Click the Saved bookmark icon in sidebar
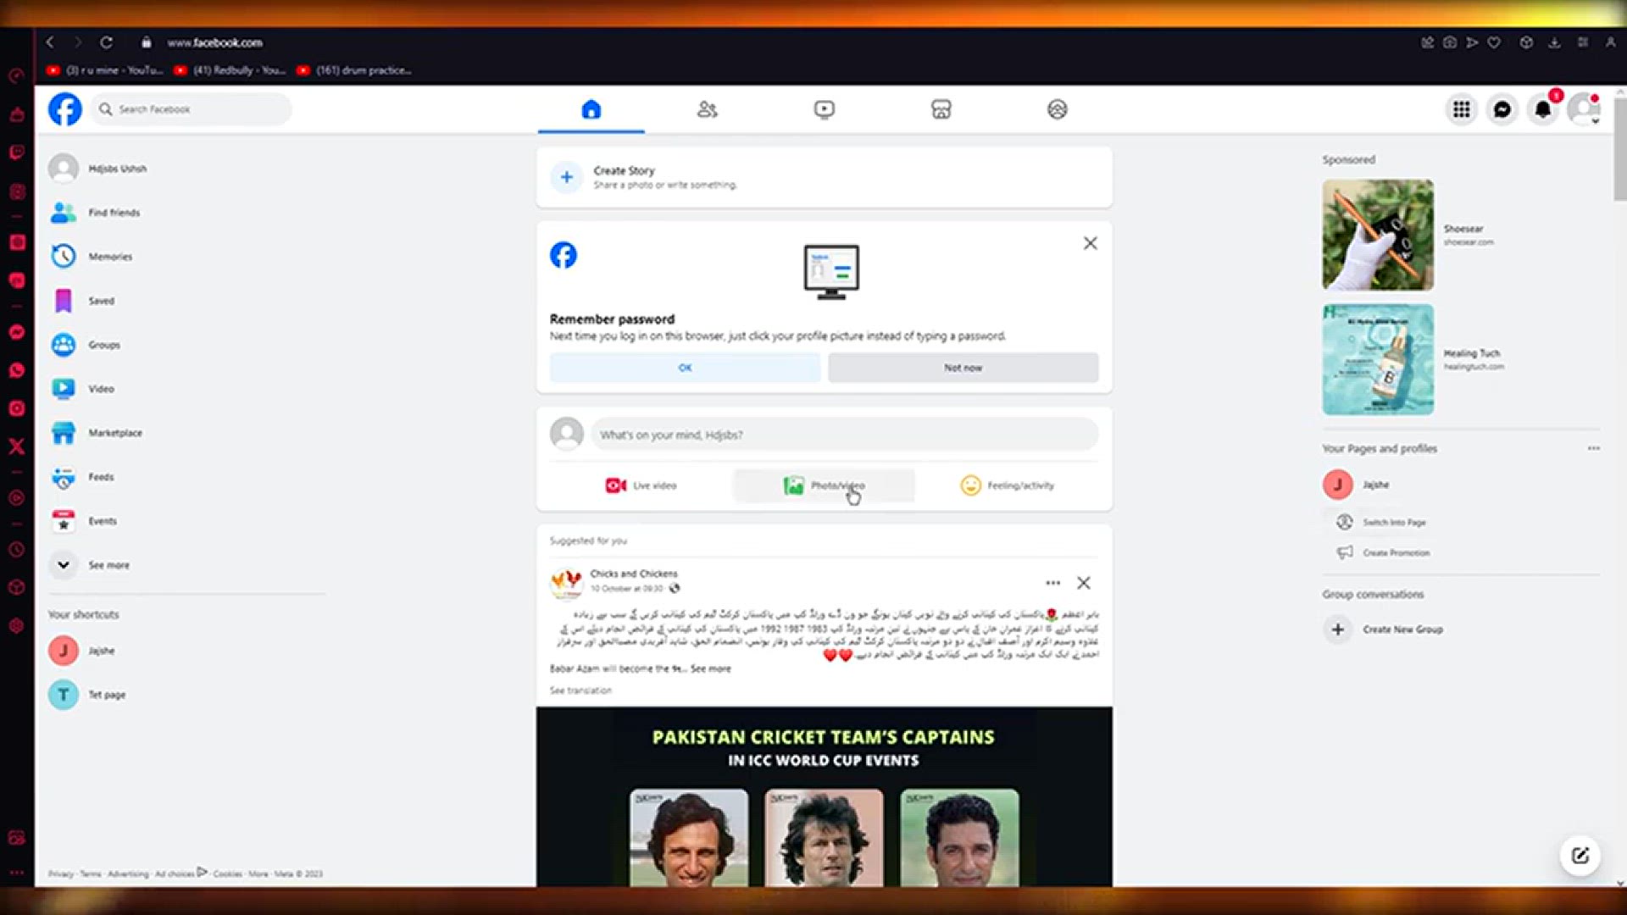Viewport: 1627px width, 915px height. tap(64, 300)
